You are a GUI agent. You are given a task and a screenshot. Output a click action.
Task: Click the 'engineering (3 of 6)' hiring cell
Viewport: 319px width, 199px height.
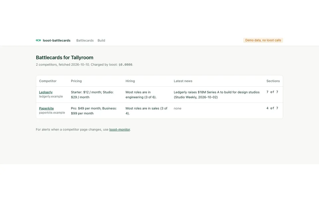point(147,95)
